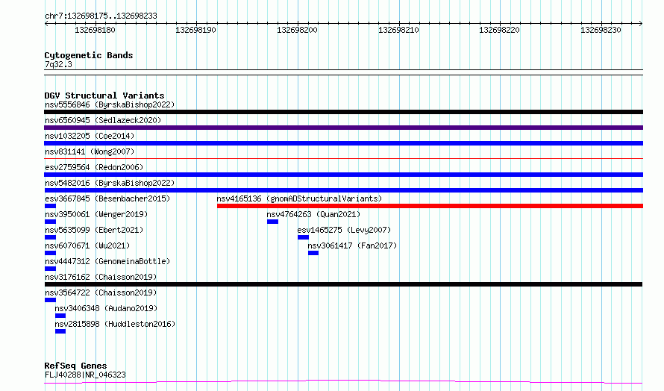The image size is (664, 391).
Task: Click the Cytogenetic Bands track title
Action: click(89, 55)
